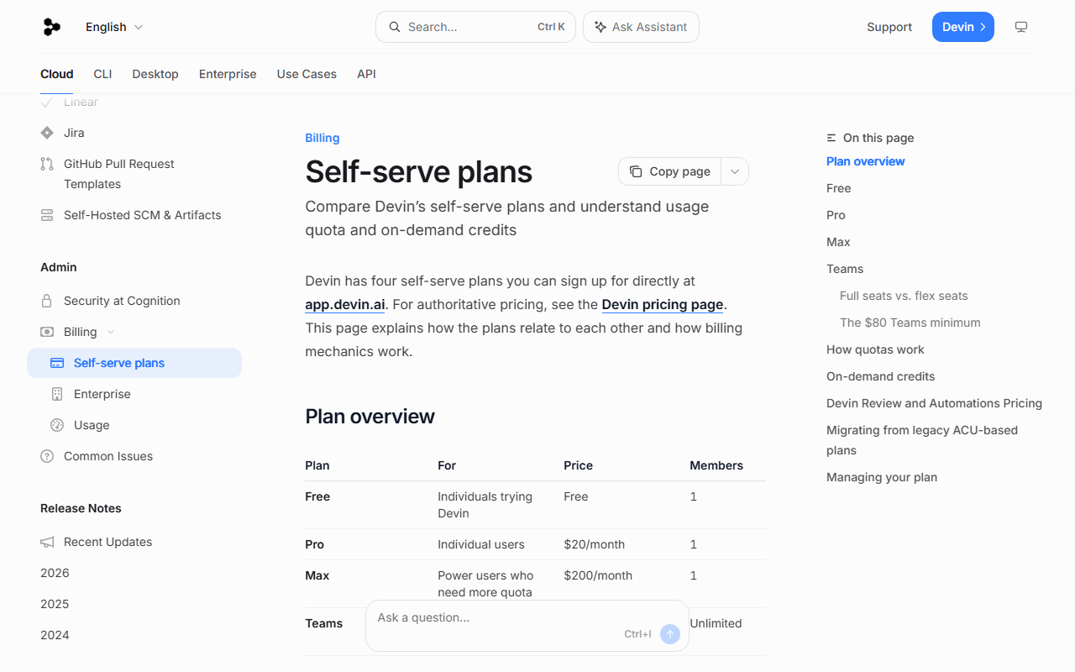
Task: Click the Cognition logo icon
Action: (52, 27)
